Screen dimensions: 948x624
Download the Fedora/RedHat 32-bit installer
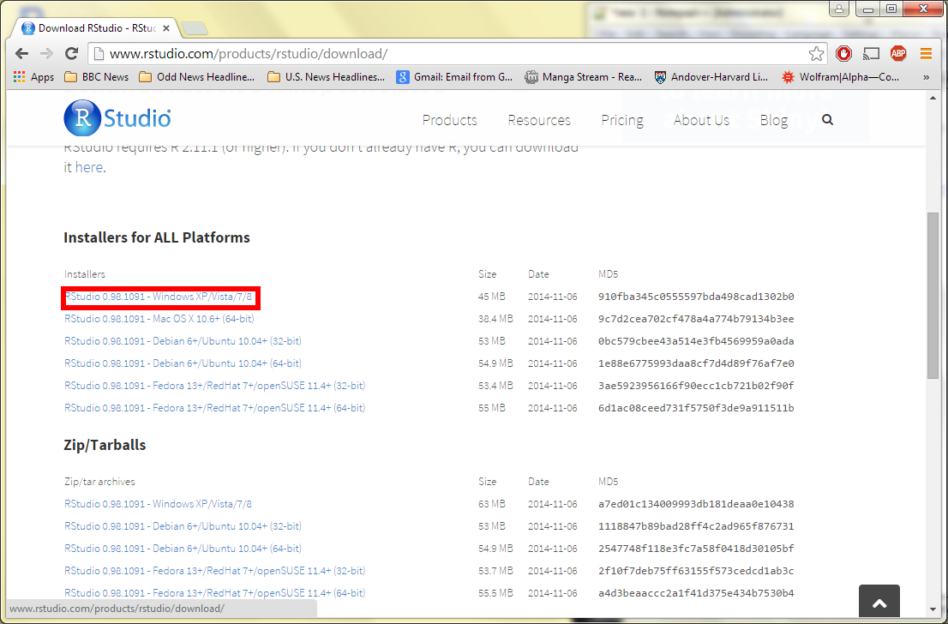point(214,386)
